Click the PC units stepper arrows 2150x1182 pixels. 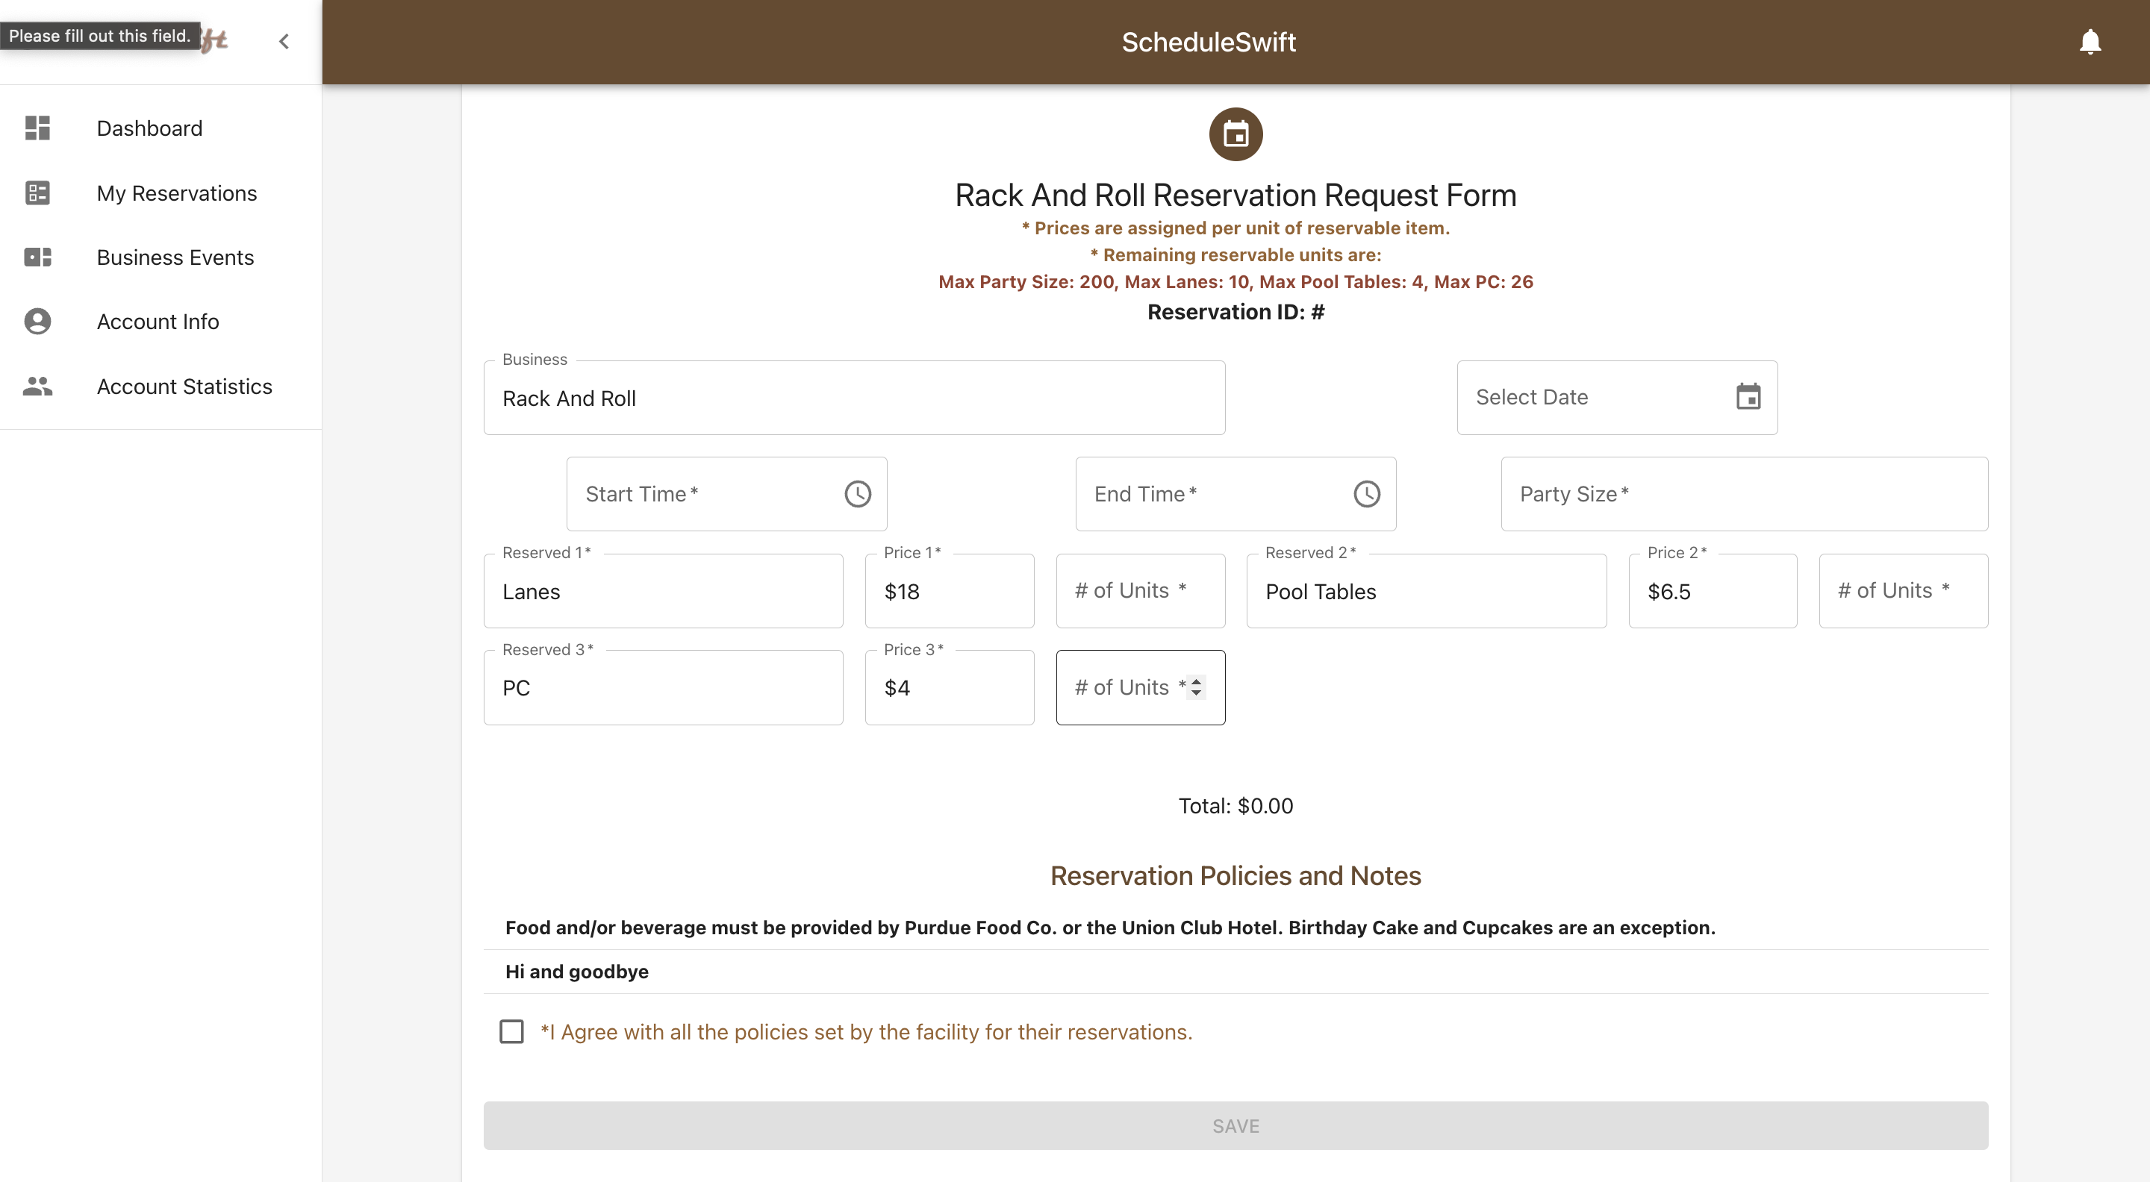click(x=1196, y=687)
